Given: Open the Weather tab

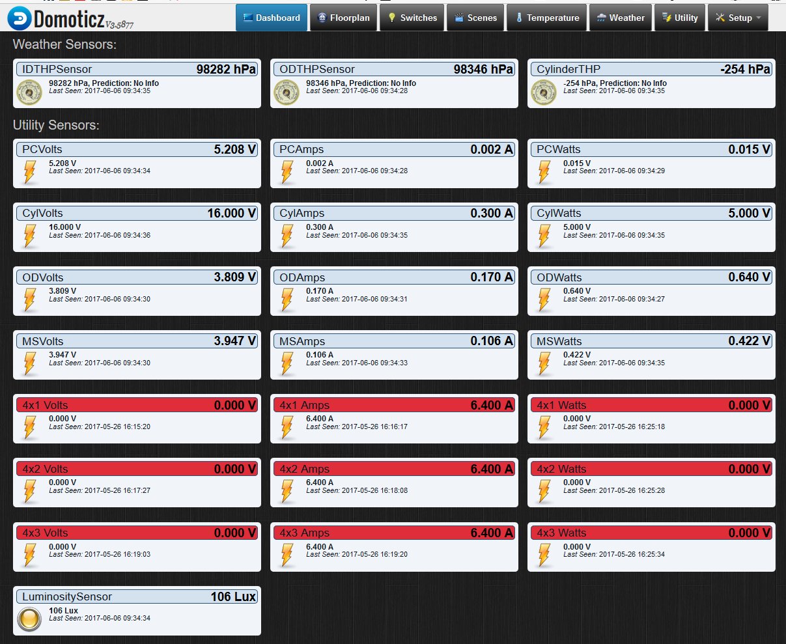Looking at the screenshot, I should point(620,18).
